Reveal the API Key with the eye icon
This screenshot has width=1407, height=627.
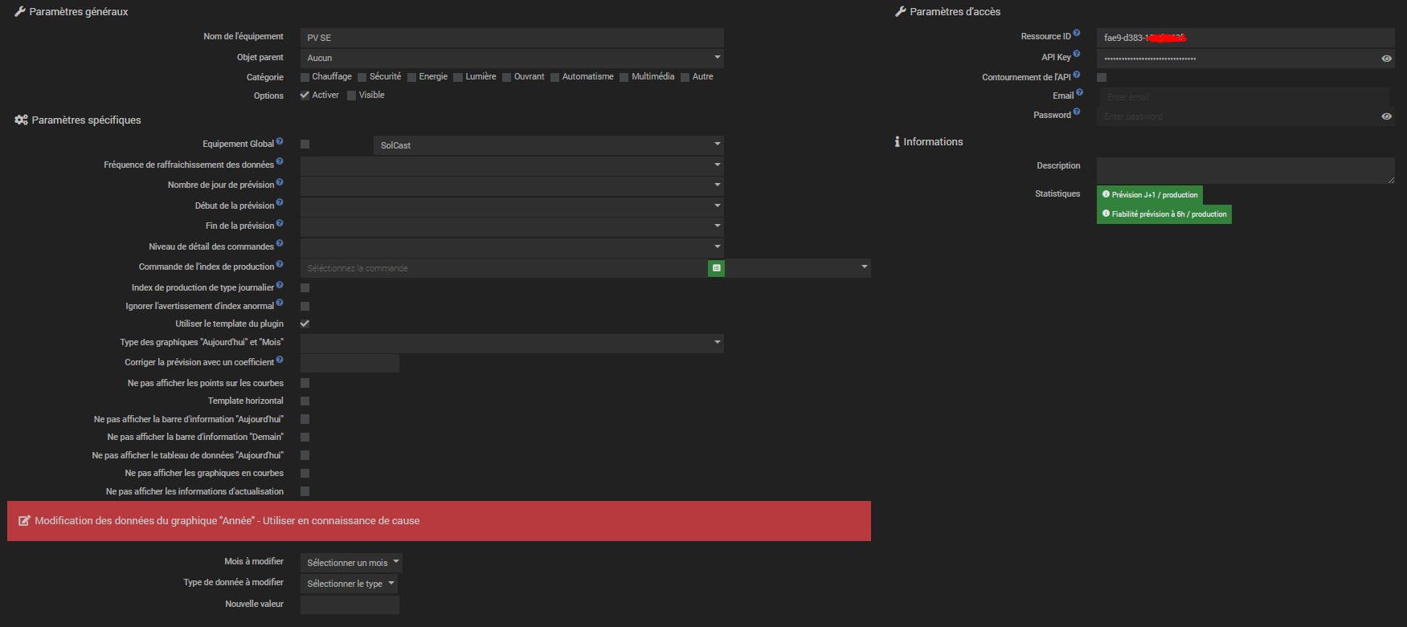[x=1386, y=59]
